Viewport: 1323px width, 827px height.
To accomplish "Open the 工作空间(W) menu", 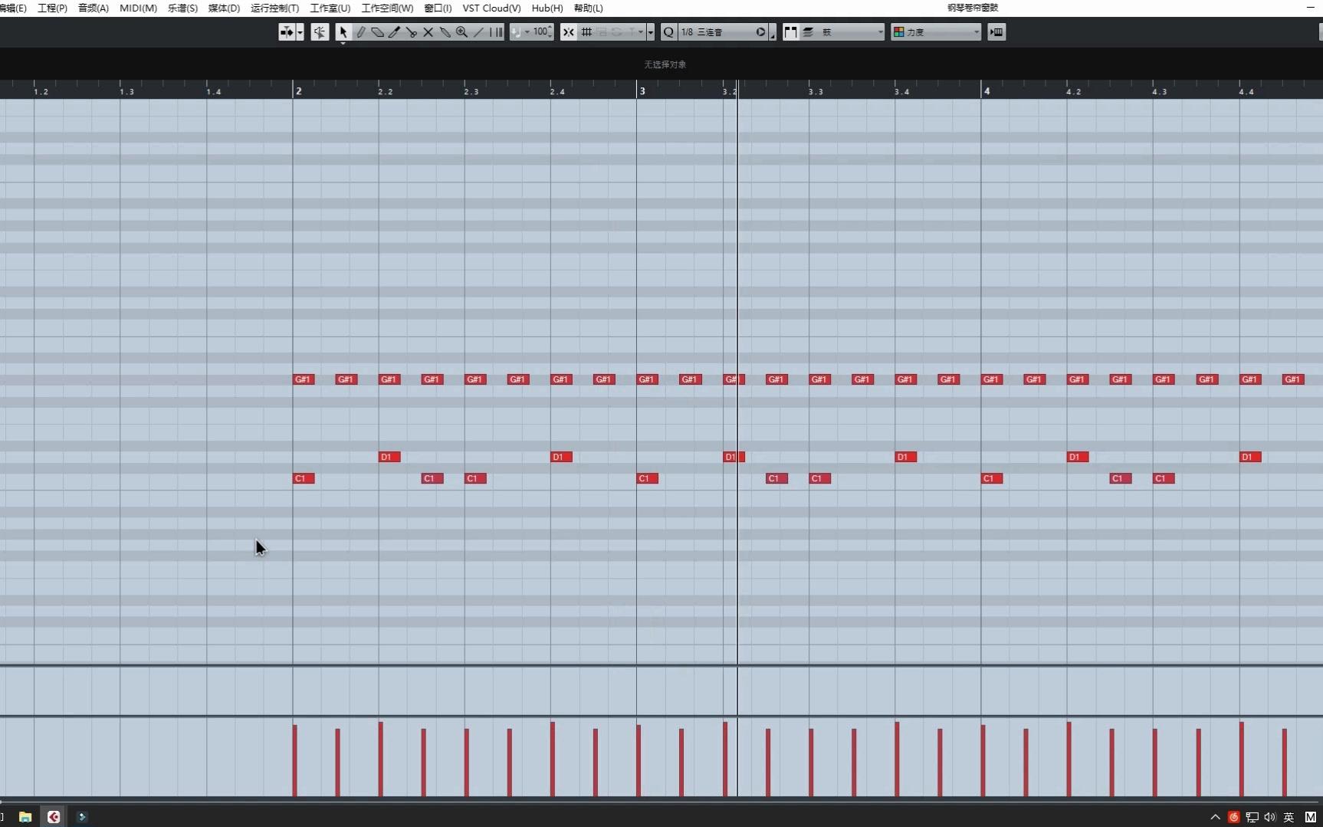I will click(x=387, y=8).
